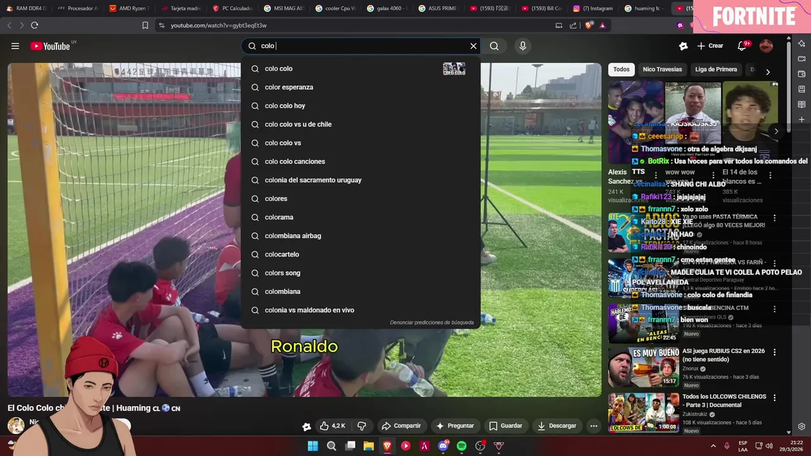Image resolution: width=811 pixels, height=456 pixels.
Task: Open Spotify from the taskbar
Action: 462,446
